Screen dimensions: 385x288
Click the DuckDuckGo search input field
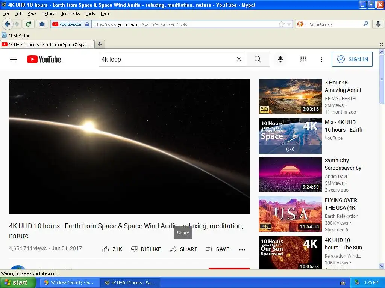tap(335, 24)
